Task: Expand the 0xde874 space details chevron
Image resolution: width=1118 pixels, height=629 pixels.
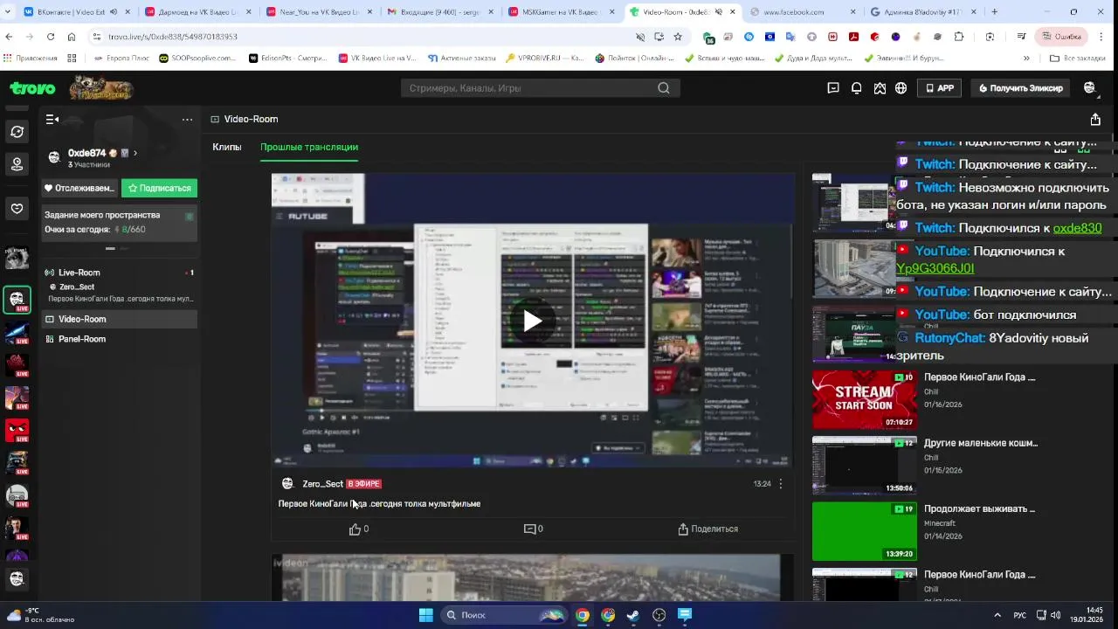Action: tap(135, 153)
